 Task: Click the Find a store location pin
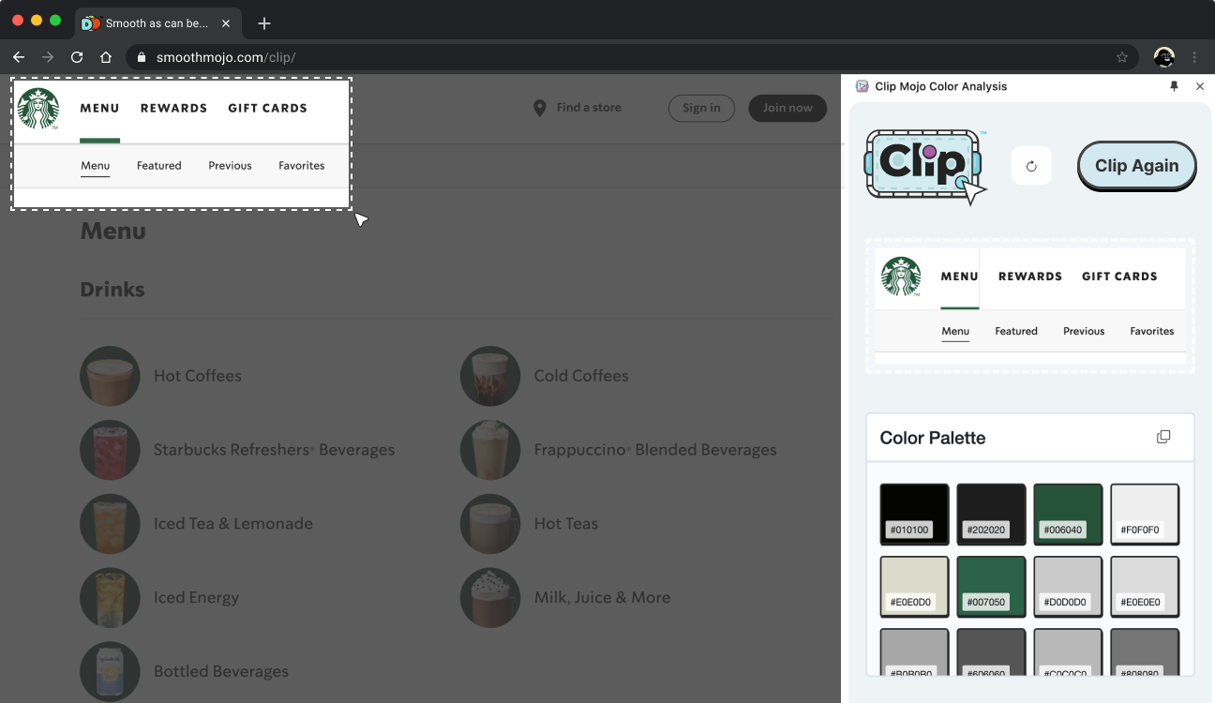click(540, 109)
